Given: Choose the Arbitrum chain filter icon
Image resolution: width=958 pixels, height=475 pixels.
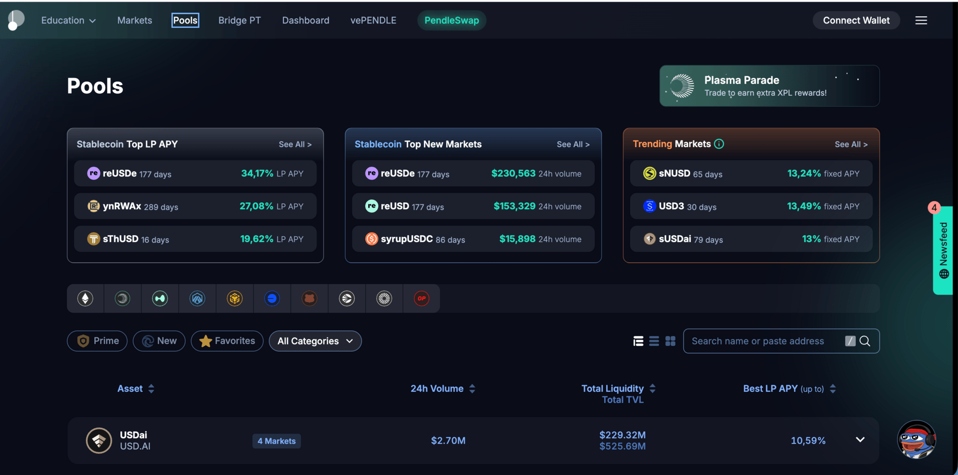Looking at the screenshot, I should pos(197,299).
